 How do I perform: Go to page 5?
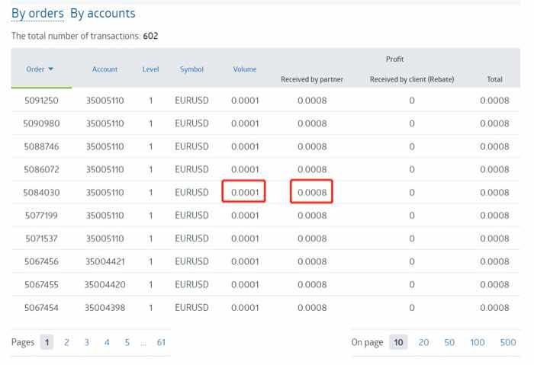tap(127, 342)
